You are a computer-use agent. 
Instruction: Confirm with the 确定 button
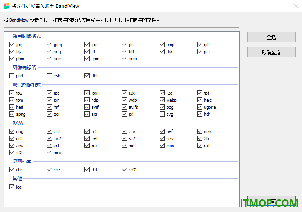(271, 201)
